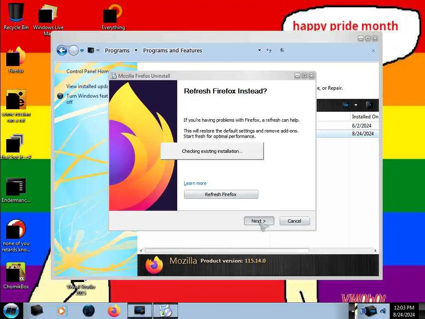
Task: Open recent pages dropdown next to forward
Action: point(82,50)
